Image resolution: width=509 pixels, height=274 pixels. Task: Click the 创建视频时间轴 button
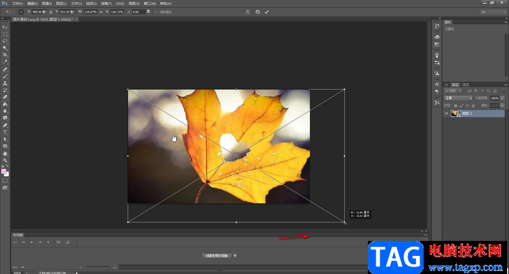pyautogui.click(x=217, y=256)
